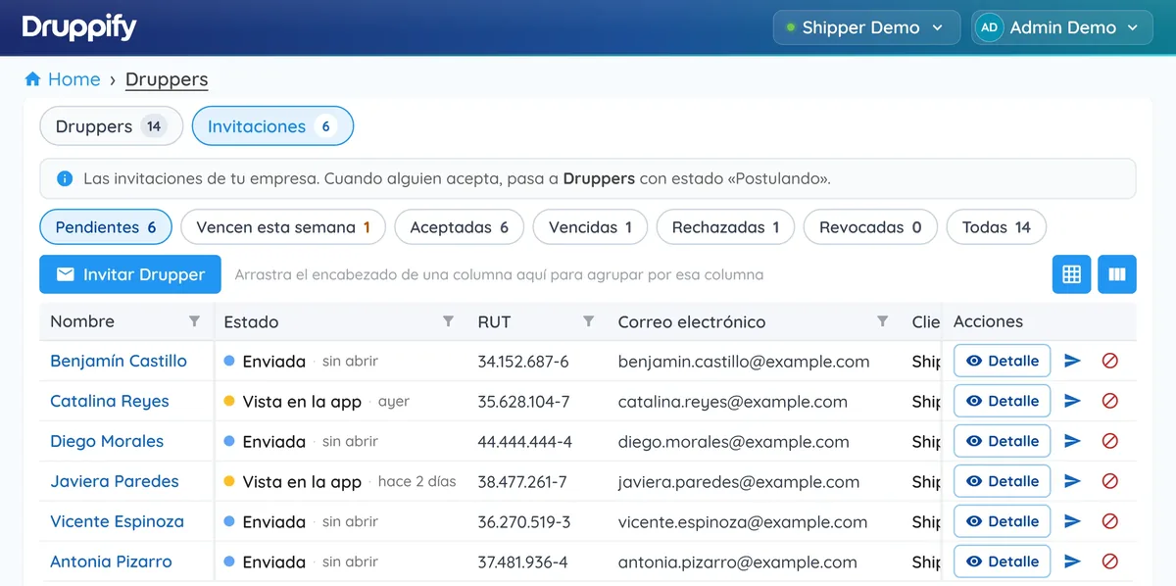The image size is (1176, 586).
Task: Open filter on Estado column
Action: coord(448,321)
